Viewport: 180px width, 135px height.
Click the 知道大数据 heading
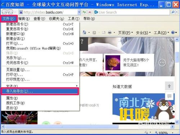(x=122, y=86)
